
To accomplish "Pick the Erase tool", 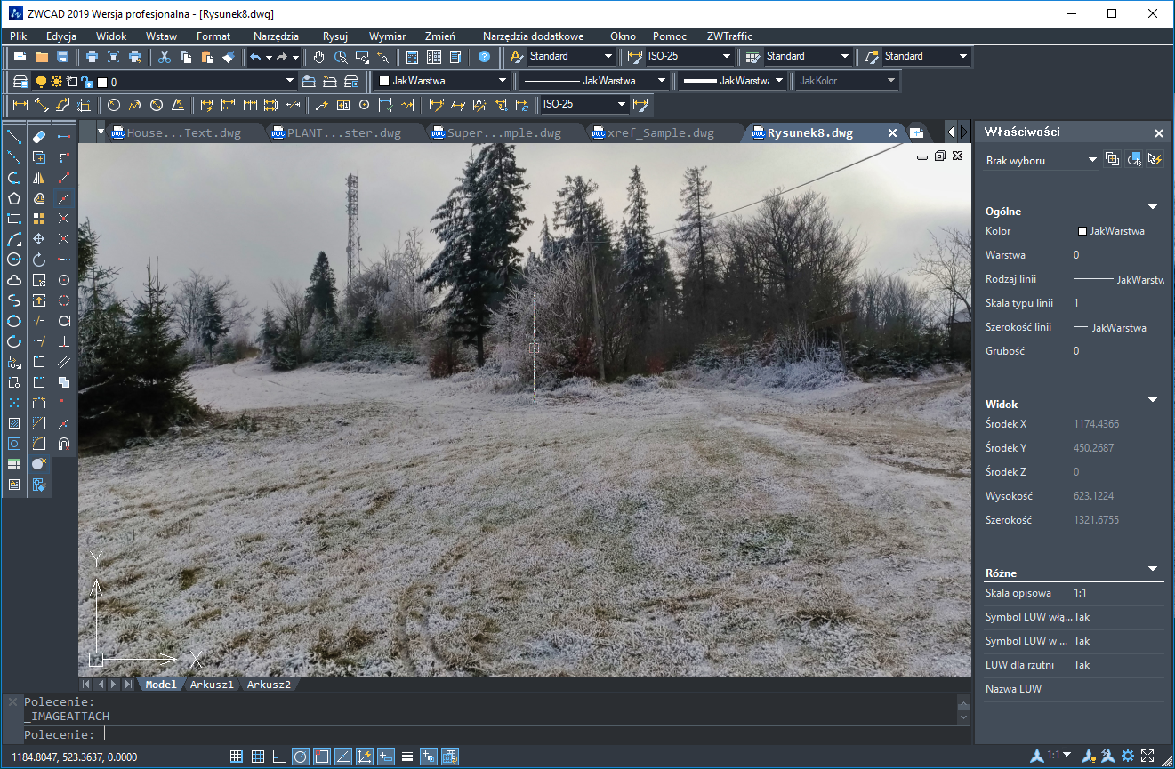I will (39, 136).
